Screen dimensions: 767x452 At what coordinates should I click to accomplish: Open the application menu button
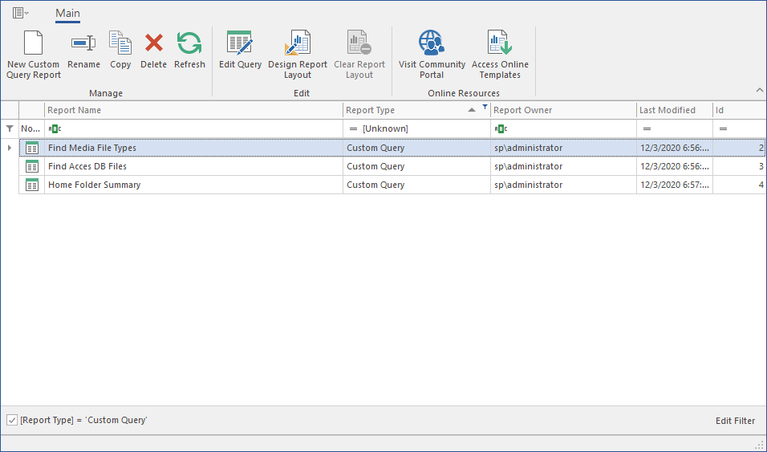(20, 13)
